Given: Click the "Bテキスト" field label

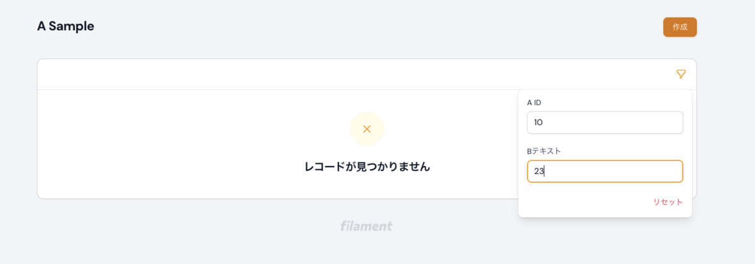Looking at the screenshot, I should (x=544, y=151).
